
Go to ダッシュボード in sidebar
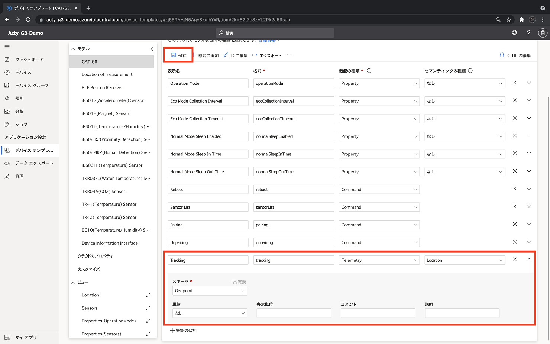tap(29, 60)
